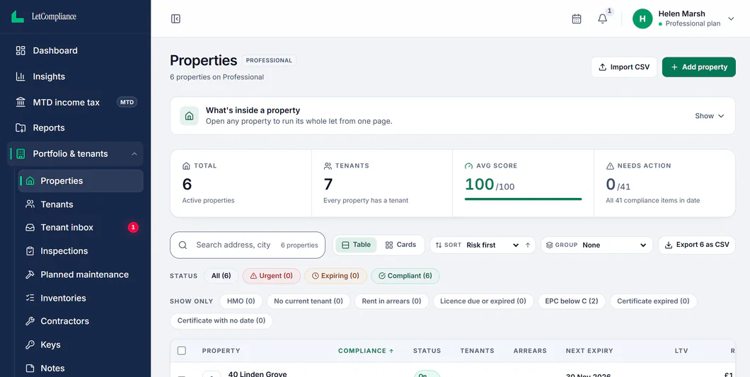Collapse Portfolio & tenants section
The height and width of the screenshot is (377, 750).
click(75, 153)
